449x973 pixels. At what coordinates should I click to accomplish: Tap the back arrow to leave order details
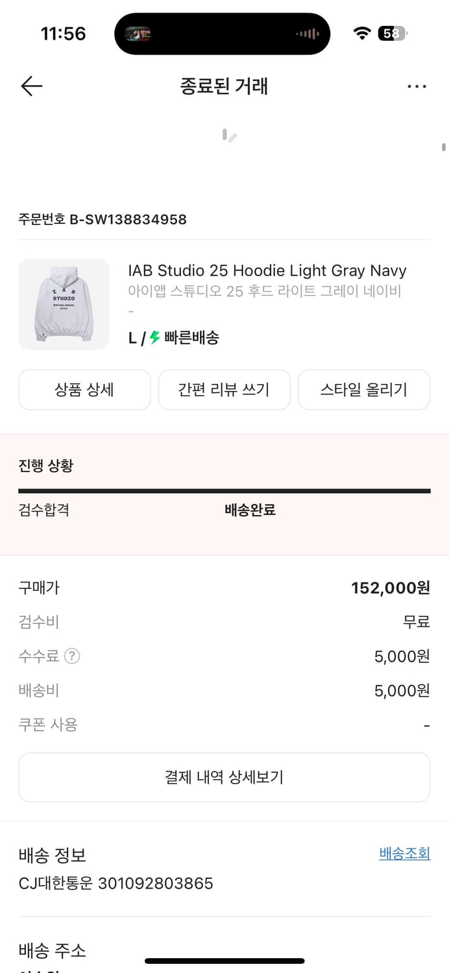[31, 86]
